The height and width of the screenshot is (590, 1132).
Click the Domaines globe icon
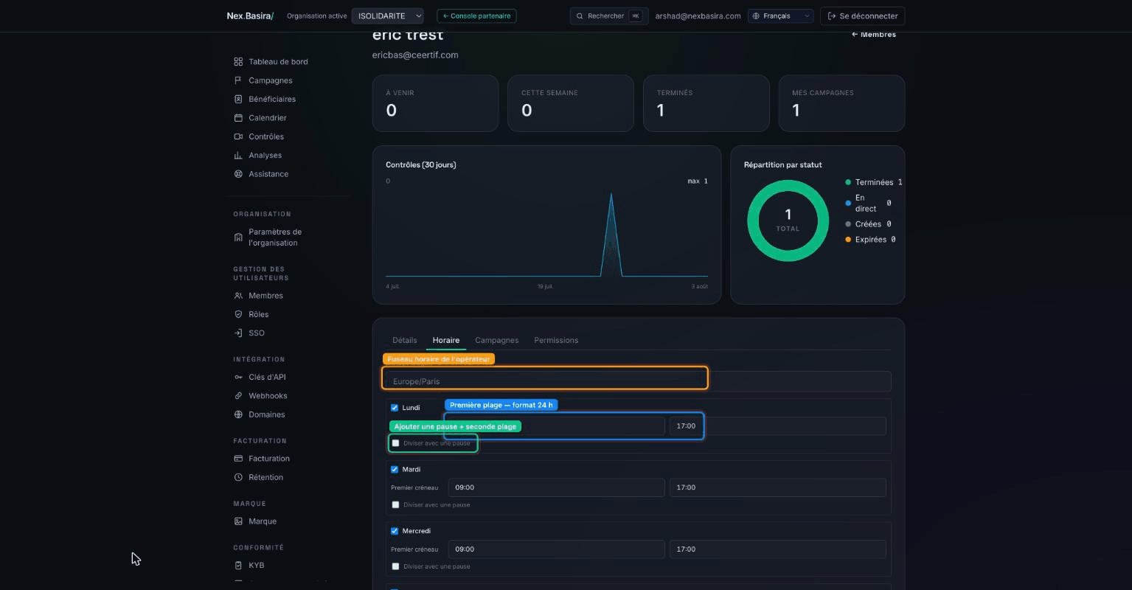238,414
